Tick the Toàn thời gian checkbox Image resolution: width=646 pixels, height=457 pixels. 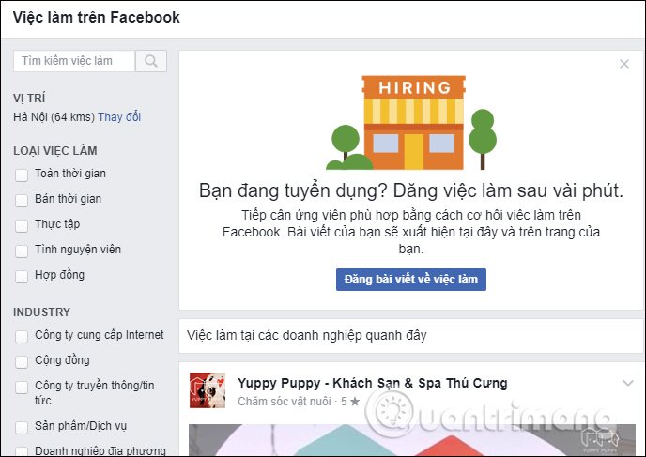(22, 175)
